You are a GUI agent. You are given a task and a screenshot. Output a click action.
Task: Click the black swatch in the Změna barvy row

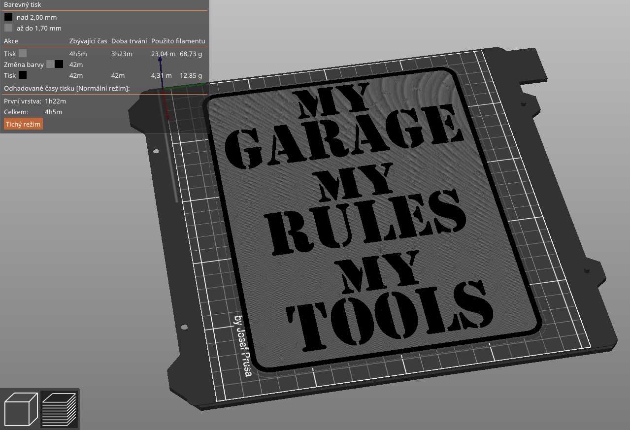(x=59, y=64)
